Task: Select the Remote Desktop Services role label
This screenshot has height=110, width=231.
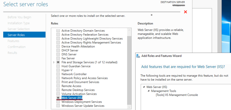Action: coord(78,90)
